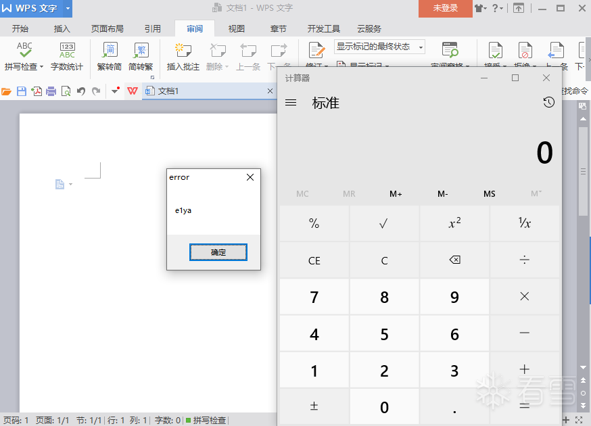Click calculator M- memory button
This screenshot has height=426, width=591.
pos(442,194)
